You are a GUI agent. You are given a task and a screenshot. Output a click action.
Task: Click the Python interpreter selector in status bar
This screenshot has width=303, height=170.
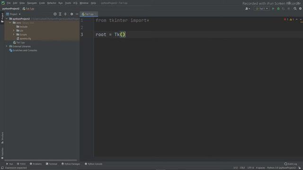click(x=282, y=168)
